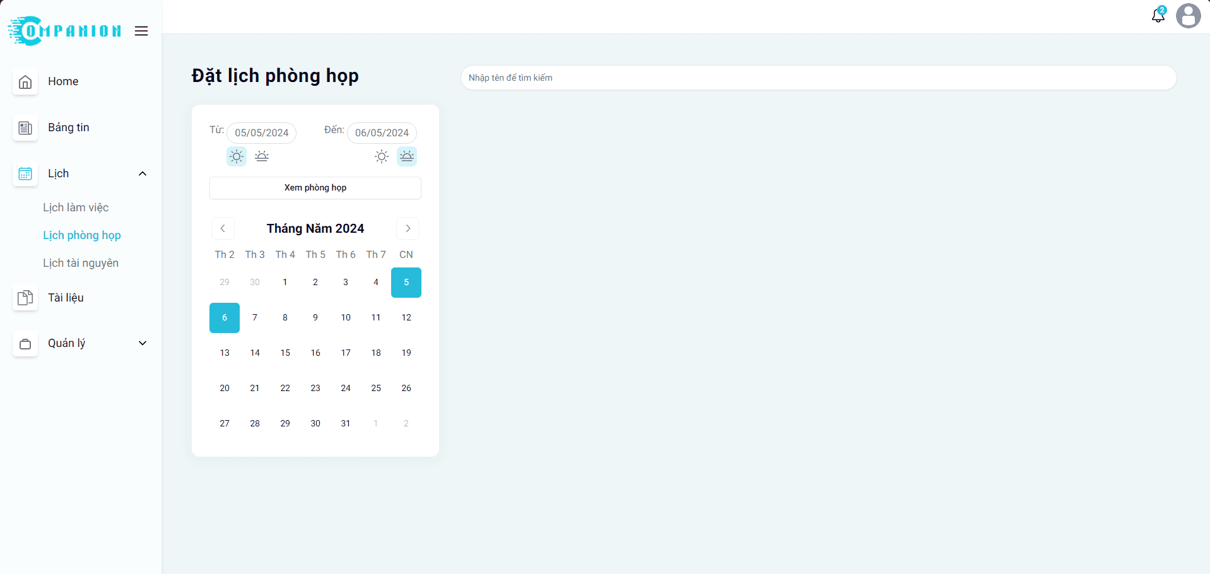Viewport: 1210px width, 574px height.
Task: Select day 19 in the calendar
Action: [406, 353]
